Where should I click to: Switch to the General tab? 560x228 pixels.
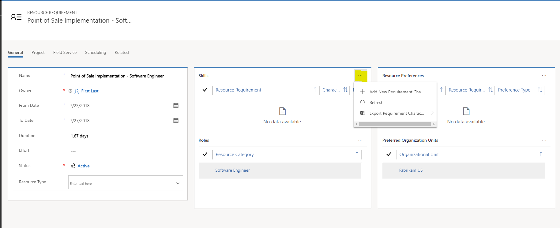point(15,52)
